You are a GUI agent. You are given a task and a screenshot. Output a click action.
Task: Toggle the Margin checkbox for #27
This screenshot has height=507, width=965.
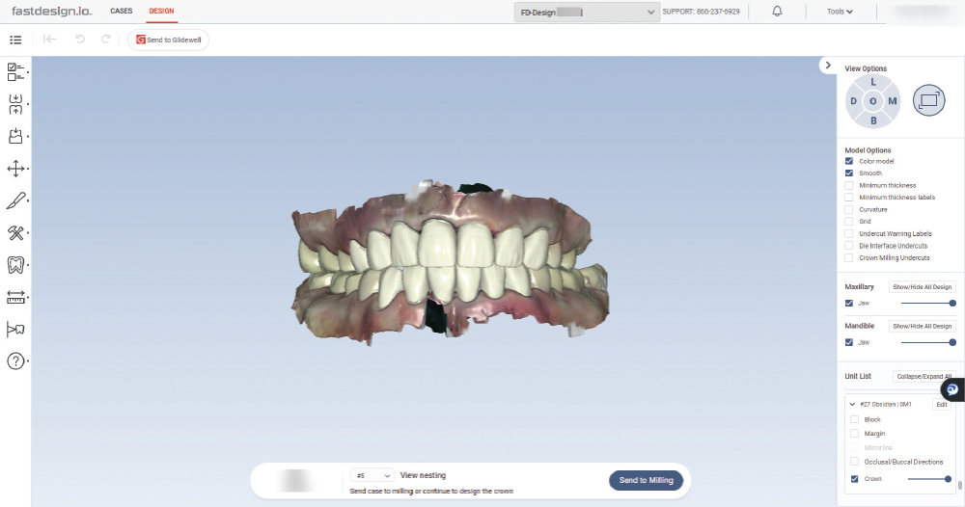[854, 434]
